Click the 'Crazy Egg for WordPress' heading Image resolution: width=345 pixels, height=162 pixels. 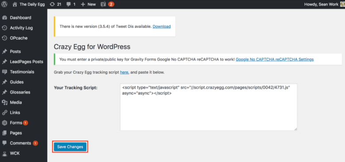[92, 47]
